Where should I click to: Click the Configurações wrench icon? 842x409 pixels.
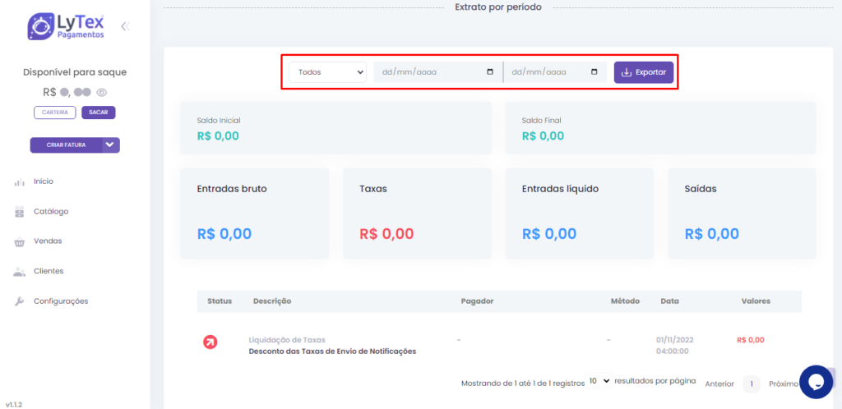(20, 301)
